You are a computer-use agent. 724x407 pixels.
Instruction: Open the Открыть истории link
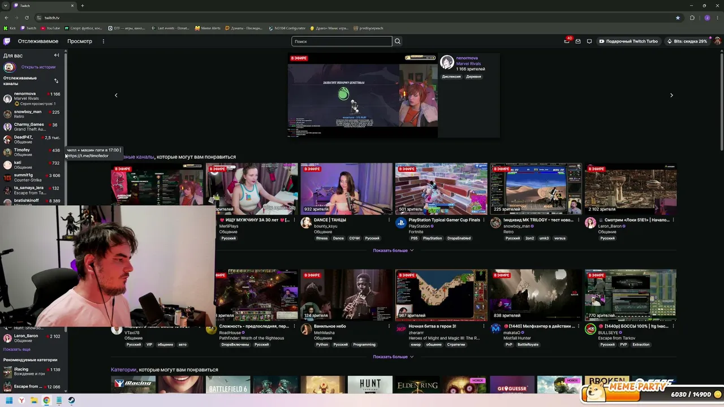coord(38,67)
